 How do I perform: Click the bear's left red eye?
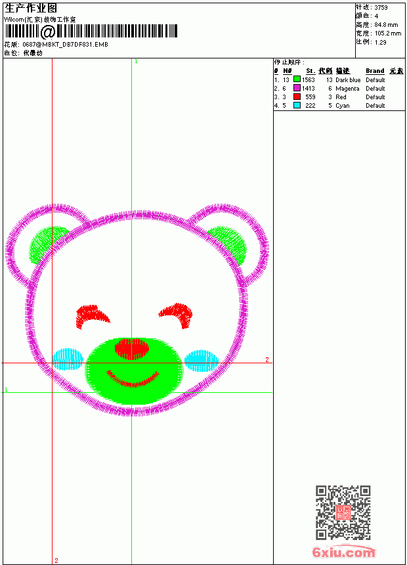tap(92, 317)
